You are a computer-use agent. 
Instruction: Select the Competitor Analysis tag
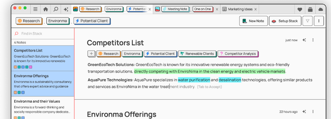point(238,54)
